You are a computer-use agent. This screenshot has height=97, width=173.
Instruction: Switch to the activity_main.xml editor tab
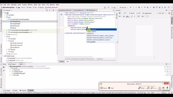[65, 10]
